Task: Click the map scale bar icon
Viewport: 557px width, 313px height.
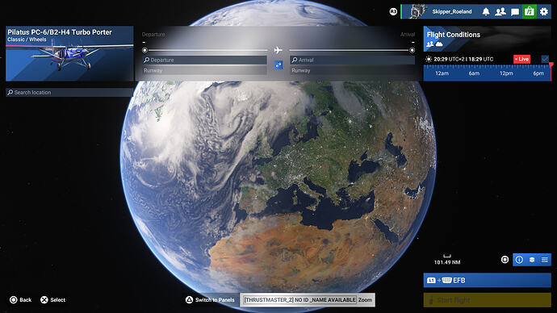Action: click(x=447, y=256)
